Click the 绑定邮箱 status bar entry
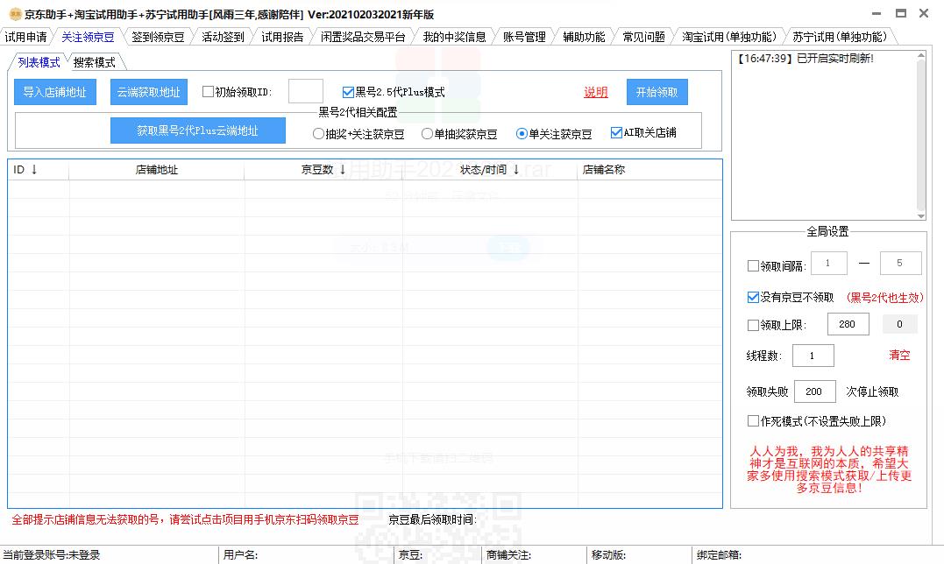This screenshot has height=564, width=944. coord(719,555)
